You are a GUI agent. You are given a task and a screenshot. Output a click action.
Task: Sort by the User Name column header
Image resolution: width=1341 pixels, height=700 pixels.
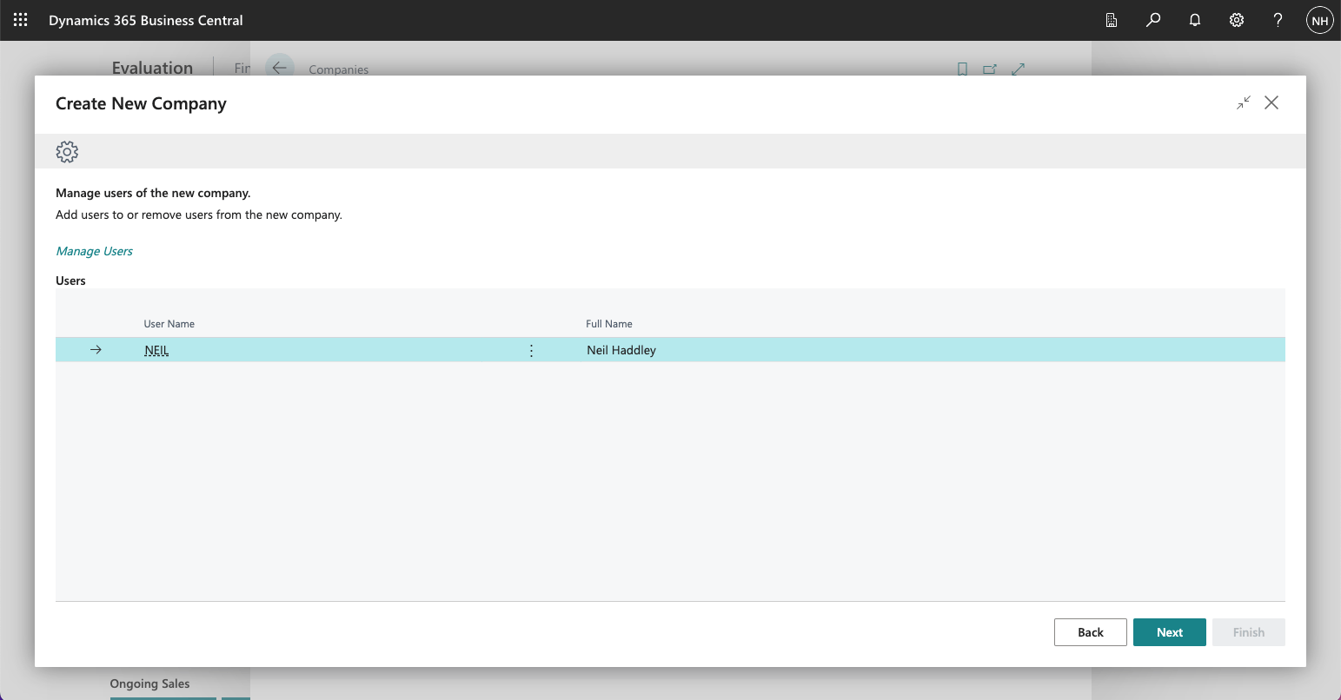click(169, 324)
